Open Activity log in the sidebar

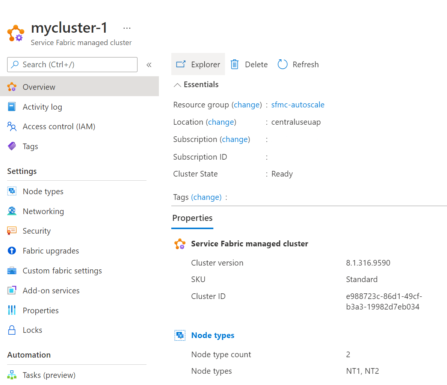42,107
